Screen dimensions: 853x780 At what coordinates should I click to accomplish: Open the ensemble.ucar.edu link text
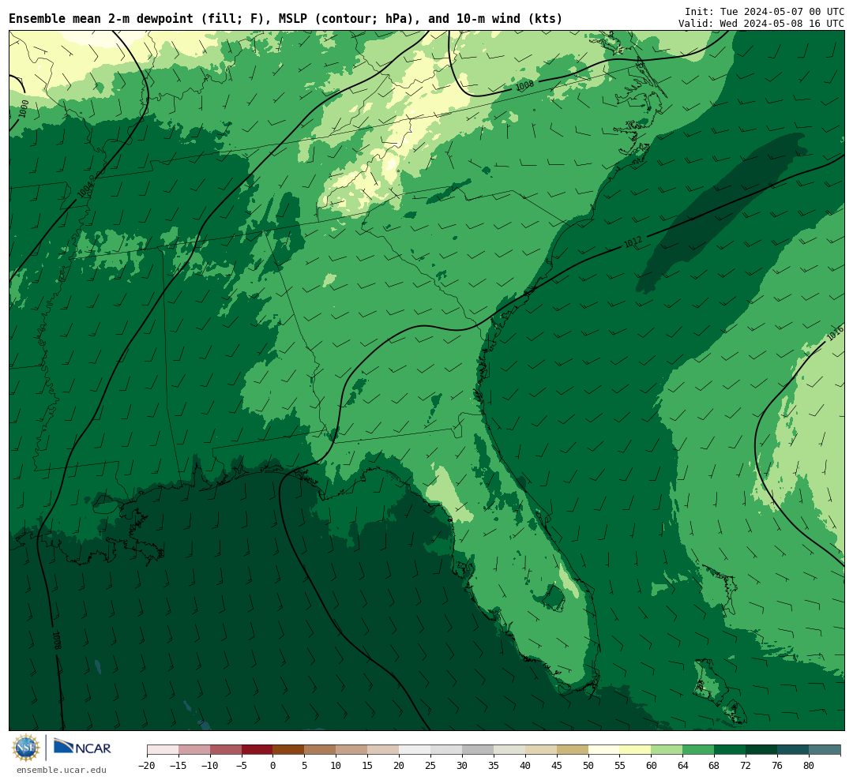[x=62, y=770]
